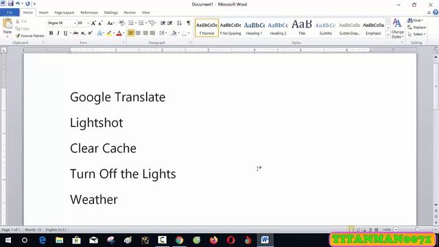Click the English (U.S.) language indicator
This screenshot has width=439, height=247.
click(x=56, y=230)
